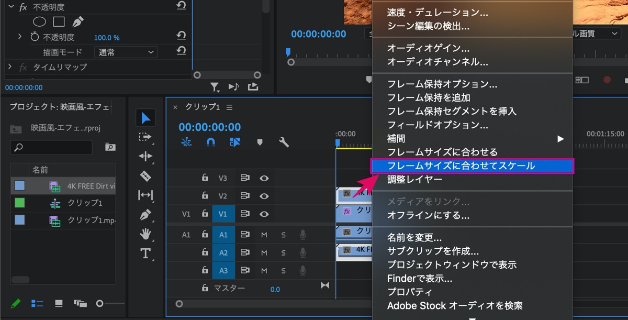Open クリップ1 timeline panel menu
This screenshot has height=320, width=628.
[x=229, y=107]
